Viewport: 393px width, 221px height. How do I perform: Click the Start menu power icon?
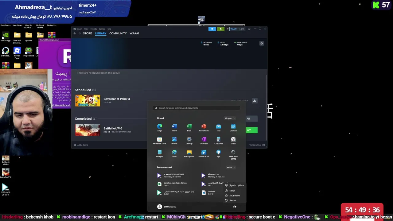pyautogui.click(x=235, y=207)
